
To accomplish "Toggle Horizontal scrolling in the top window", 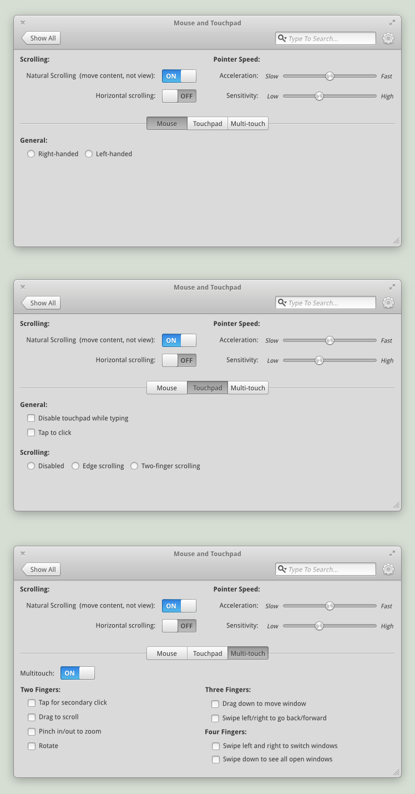I will (x=179, y=96).
